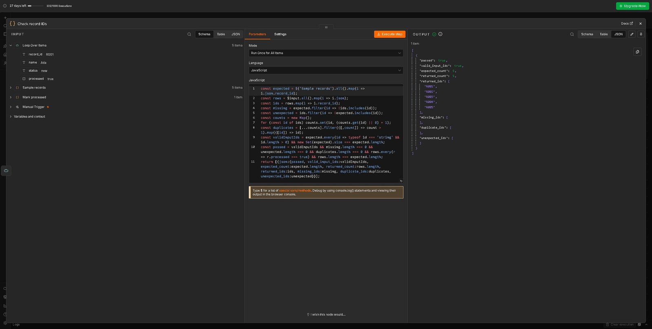Screen dimensions: 652x329
Task: Open the Settings tab
Action: click(x=280, y=34)
